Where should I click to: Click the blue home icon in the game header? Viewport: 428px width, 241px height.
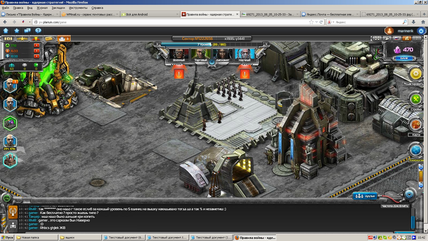6,31
